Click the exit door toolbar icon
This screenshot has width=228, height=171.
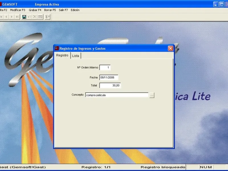tap(47, 17)
